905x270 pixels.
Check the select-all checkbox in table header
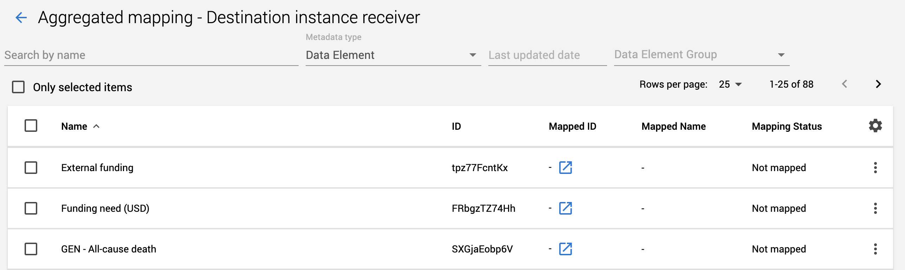[x=31, y=126]
